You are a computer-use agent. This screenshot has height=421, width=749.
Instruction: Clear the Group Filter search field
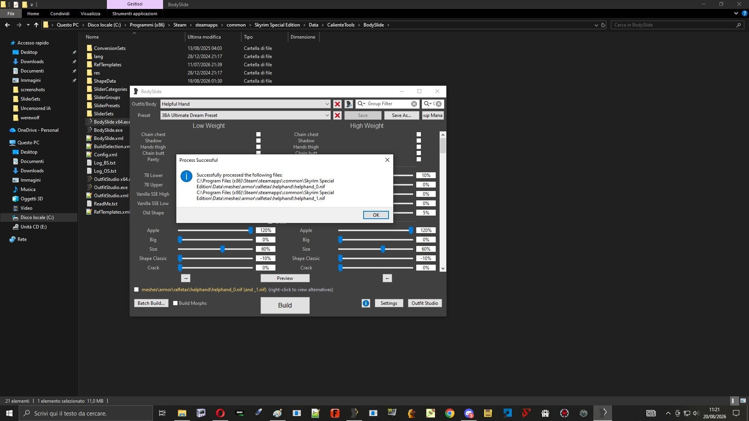tap(414, 104)
